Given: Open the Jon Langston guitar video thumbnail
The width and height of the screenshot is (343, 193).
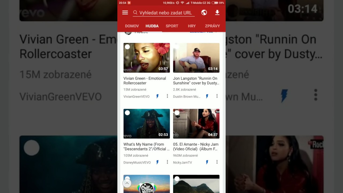Looking at the screenshot, I should pyautogui.click(x=196, y=58).
